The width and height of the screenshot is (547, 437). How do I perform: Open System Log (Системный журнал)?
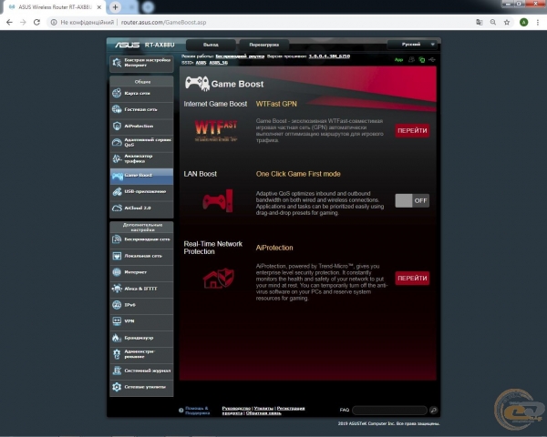coord(141,371)
